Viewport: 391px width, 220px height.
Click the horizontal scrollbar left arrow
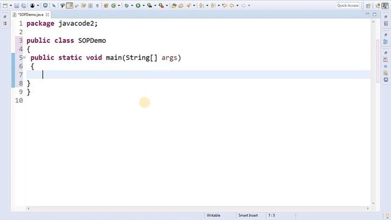[x=28, y=208]
